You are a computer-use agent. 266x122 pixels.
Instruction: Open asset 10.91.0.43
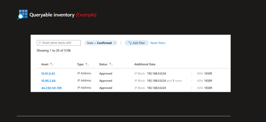tap(48, 74)
